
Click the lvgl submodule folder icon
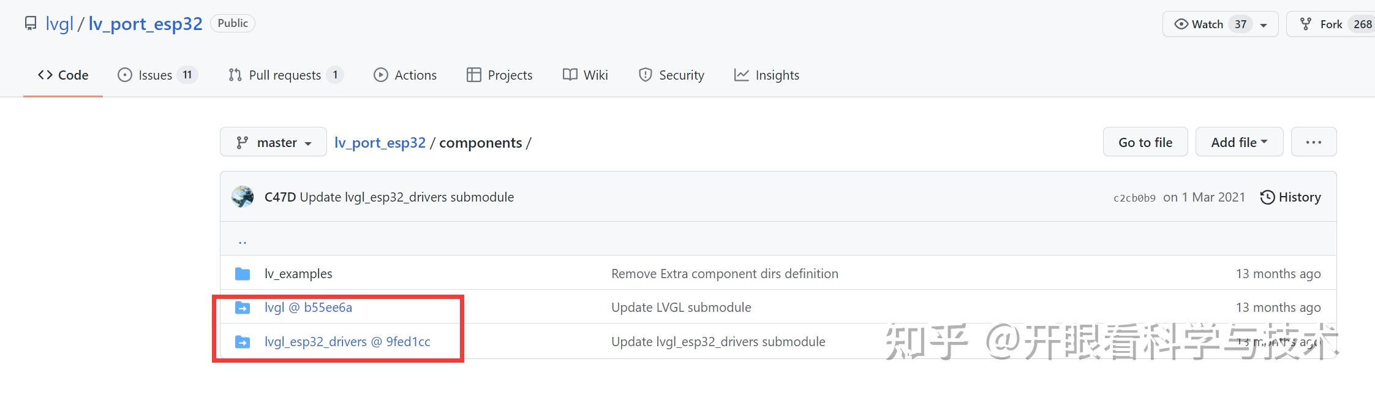(x=243, y=308)
